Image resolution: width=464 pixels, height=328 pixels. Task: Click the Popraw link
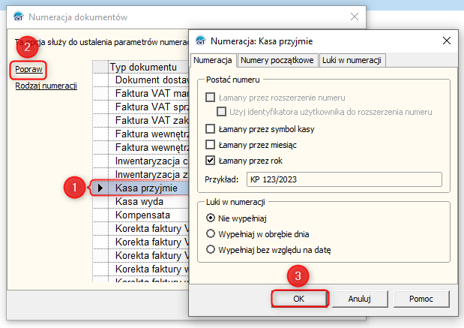point(28,69)
